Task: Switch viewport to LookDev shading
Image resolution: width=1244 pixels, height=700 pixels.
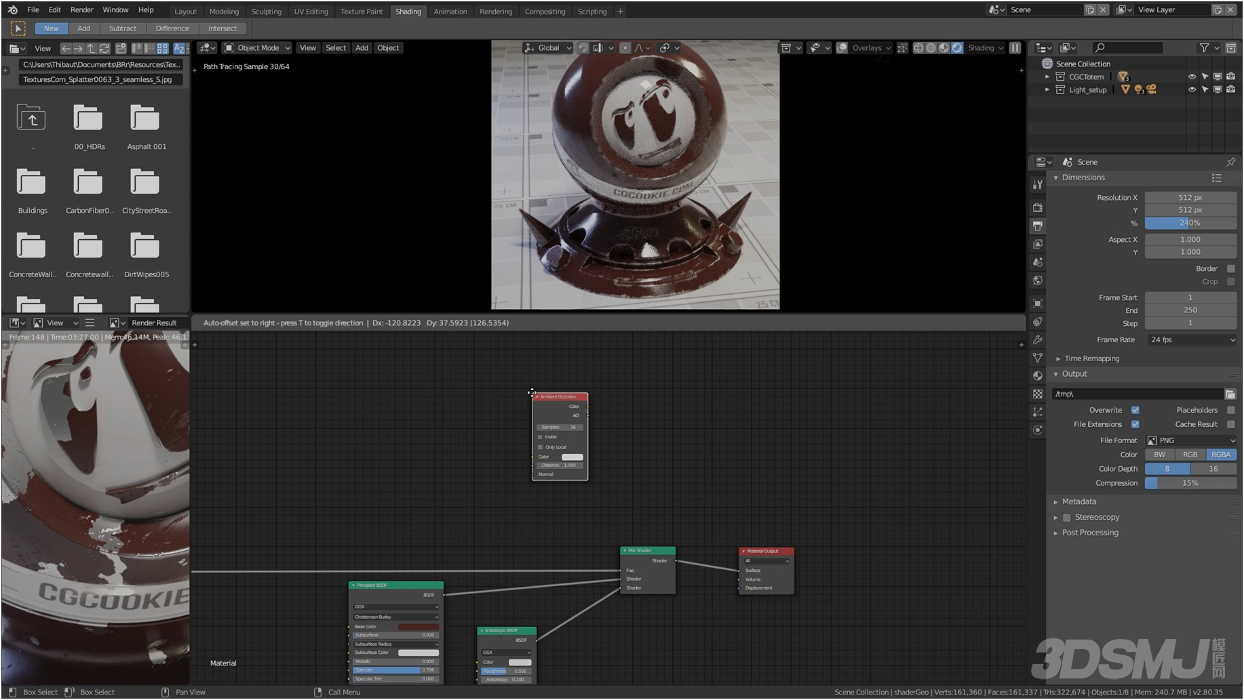Action: [944, 48]
